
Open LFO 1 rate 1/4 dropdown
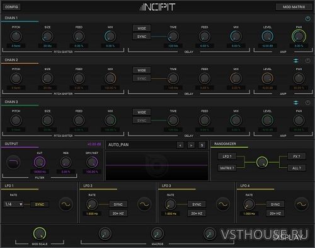13,204
